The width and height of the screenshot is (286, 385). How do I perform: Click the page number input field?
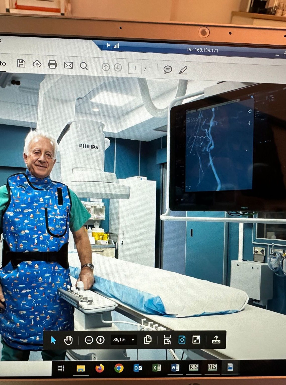tap(135, 68)
